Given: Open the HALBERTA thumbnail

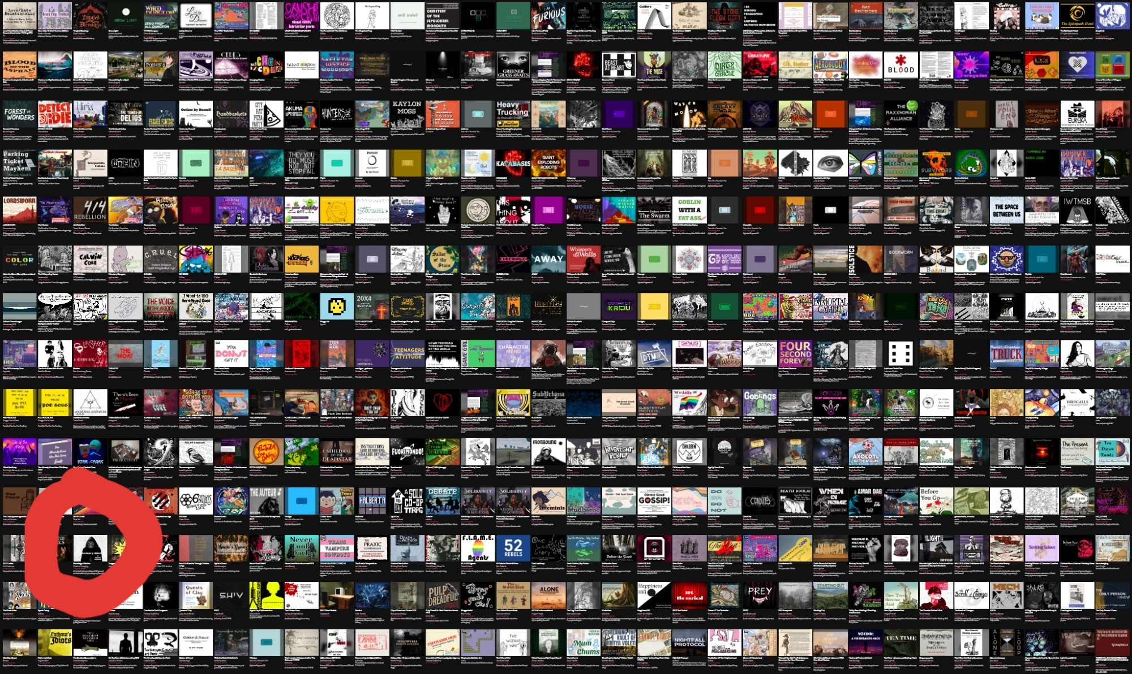Looking at the screenshot, I should point(372,500).
